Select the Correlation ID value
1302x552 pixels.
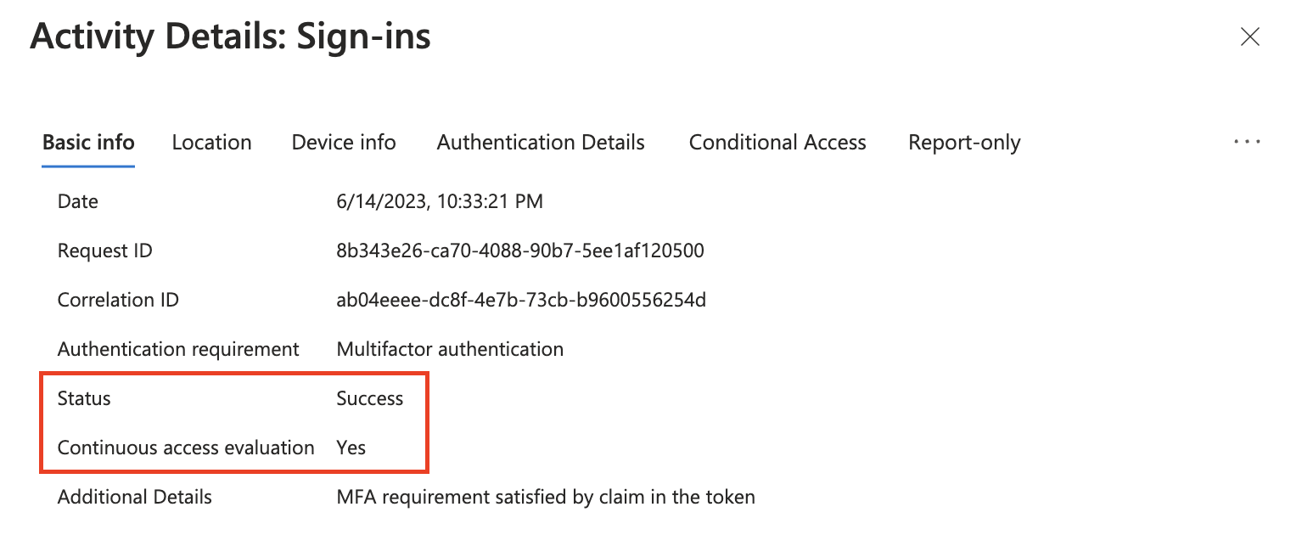click(x=522, y=299)
